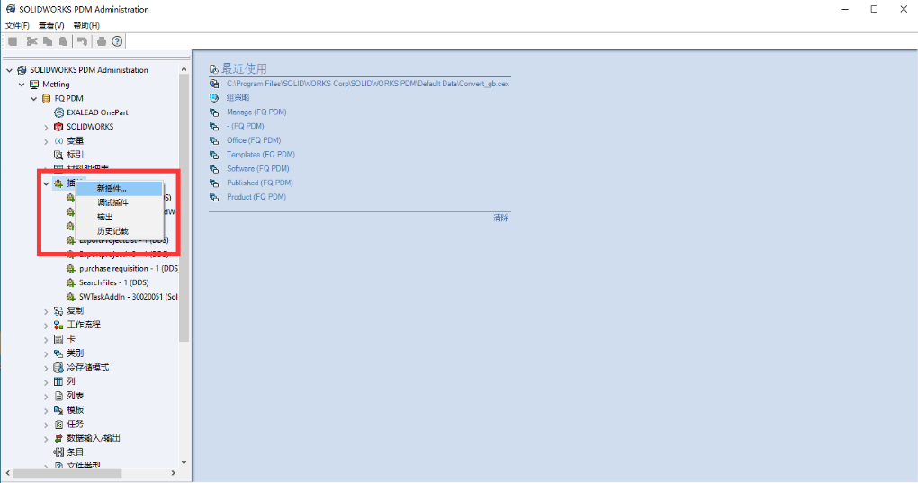The height and width of the screenshot is (483, 918).
Task: Choose 调试插件 from the context menu
Action: point(120,202)
